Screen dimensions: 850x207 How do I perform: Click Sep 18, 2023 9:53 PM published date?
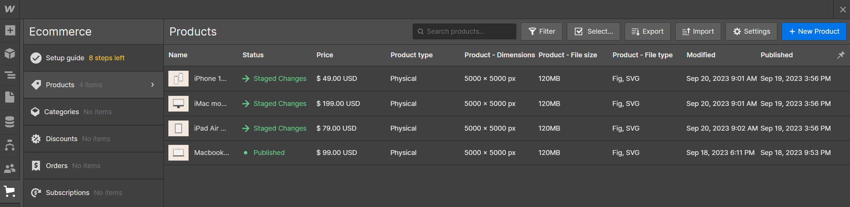coord(796,153)
